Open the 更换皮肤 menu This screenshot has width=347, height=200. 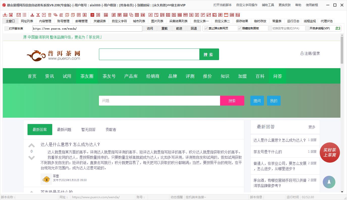pos(285,5)
